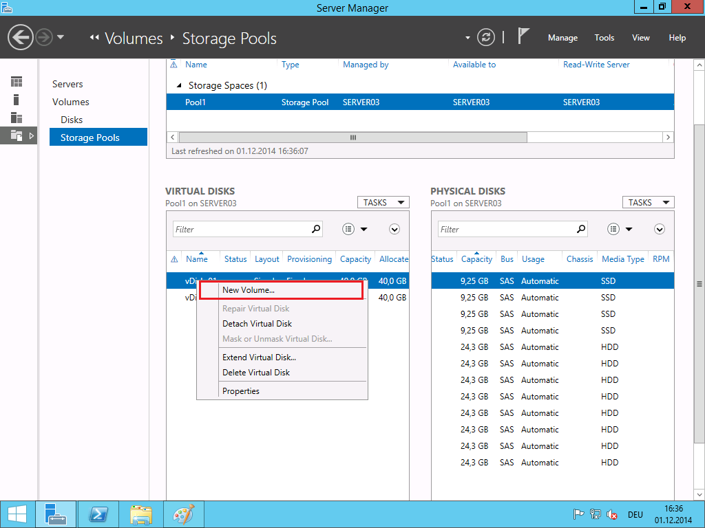
Task: Click the DEU input language indicator
Action: (635, 514)
